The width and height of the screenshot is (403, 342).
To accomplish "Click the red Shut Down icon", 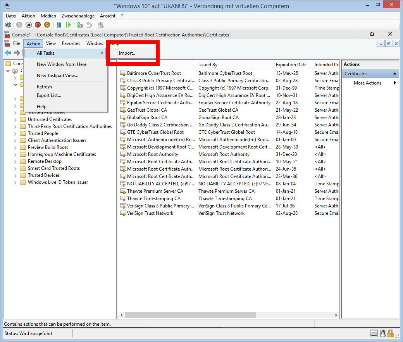I will [38, 25].
